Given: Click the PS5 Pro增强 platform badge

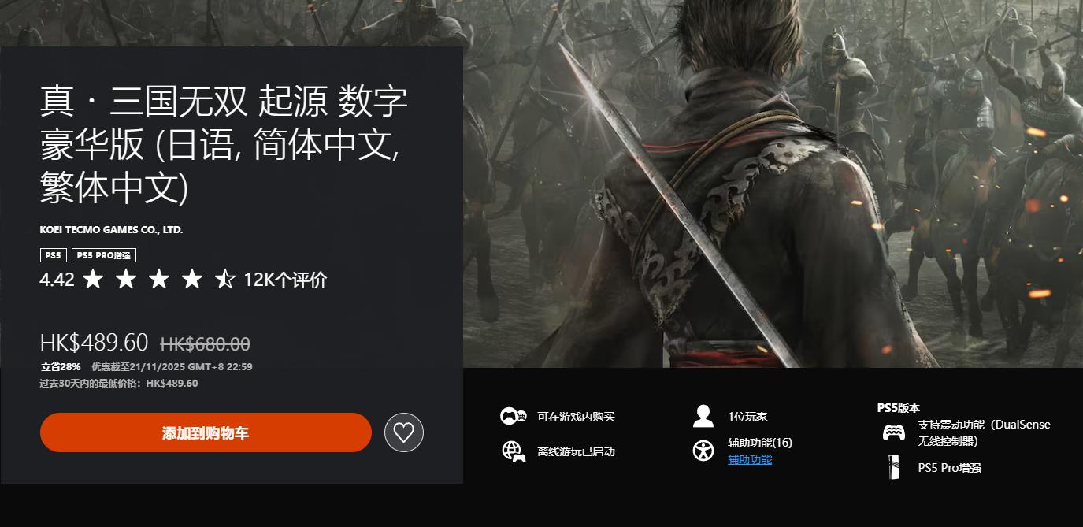Looking at the screenshot, I should tap(104, 255).
